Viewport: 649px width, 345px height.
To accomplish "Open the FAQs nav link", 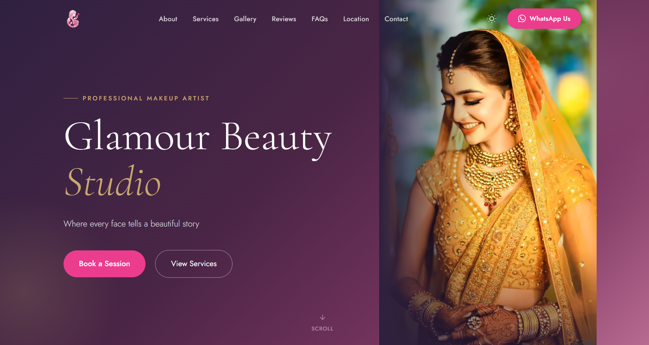I will 319,19.
